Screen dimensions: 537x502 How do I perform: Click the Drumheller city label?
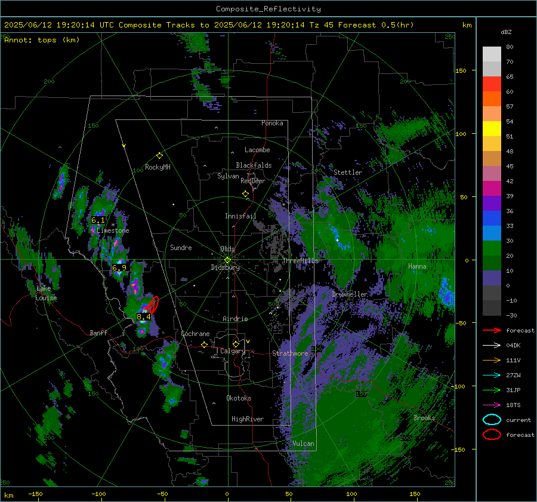pos(350,294)
